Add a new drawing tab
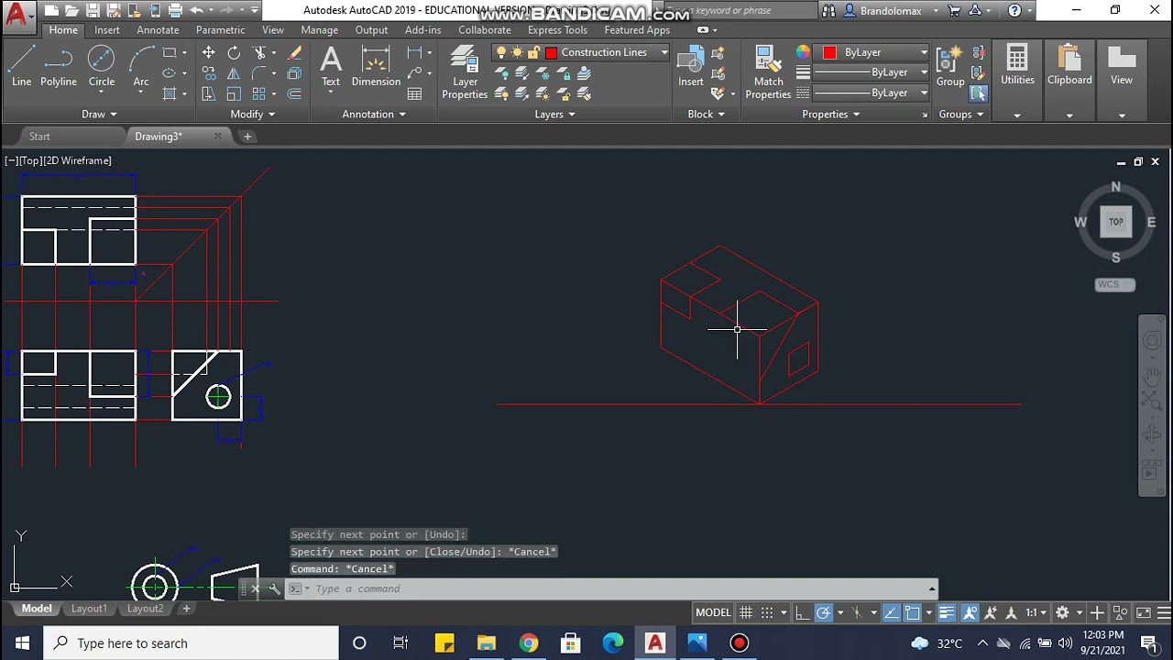The width and height of the screenshot is (1173, 660). (247, 137)
